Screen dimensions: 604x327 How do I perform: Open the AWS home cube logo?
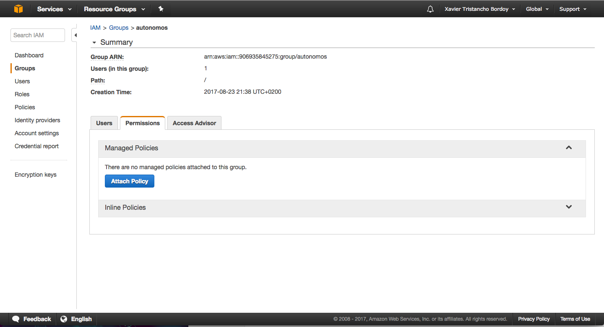point(18,9)
